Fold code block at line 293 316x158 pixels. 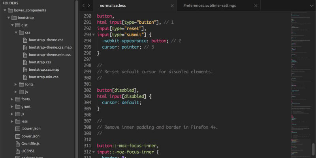(94, 35)
